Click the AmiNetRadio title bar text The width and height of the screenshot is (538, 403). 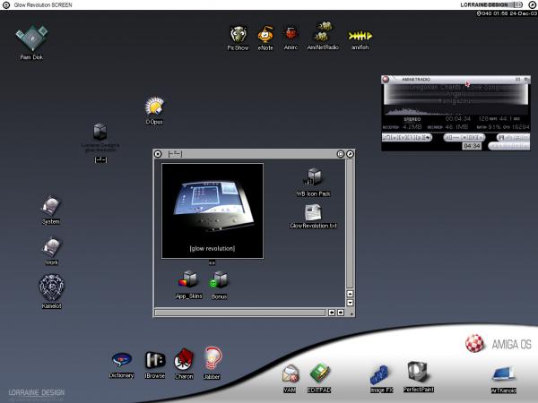(416, 79)
